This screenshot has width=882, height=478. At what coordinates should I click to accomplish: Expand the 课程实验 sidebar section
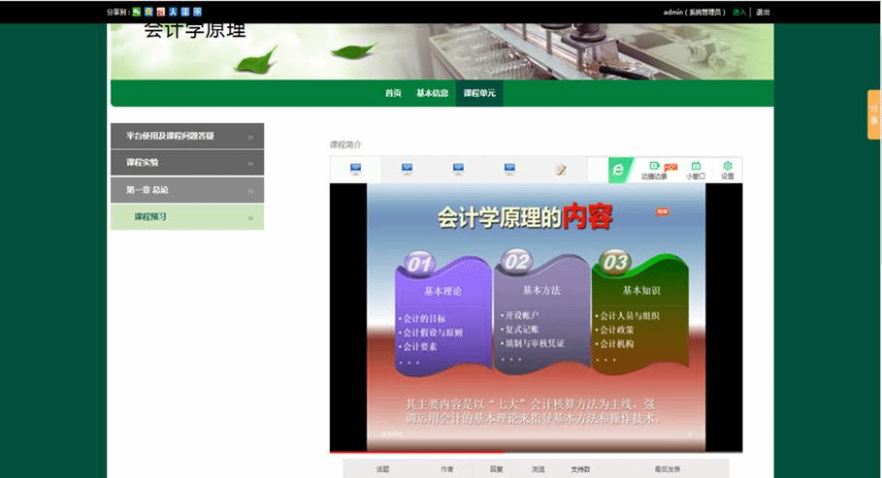pyautogui.click(x=187, y=163)
